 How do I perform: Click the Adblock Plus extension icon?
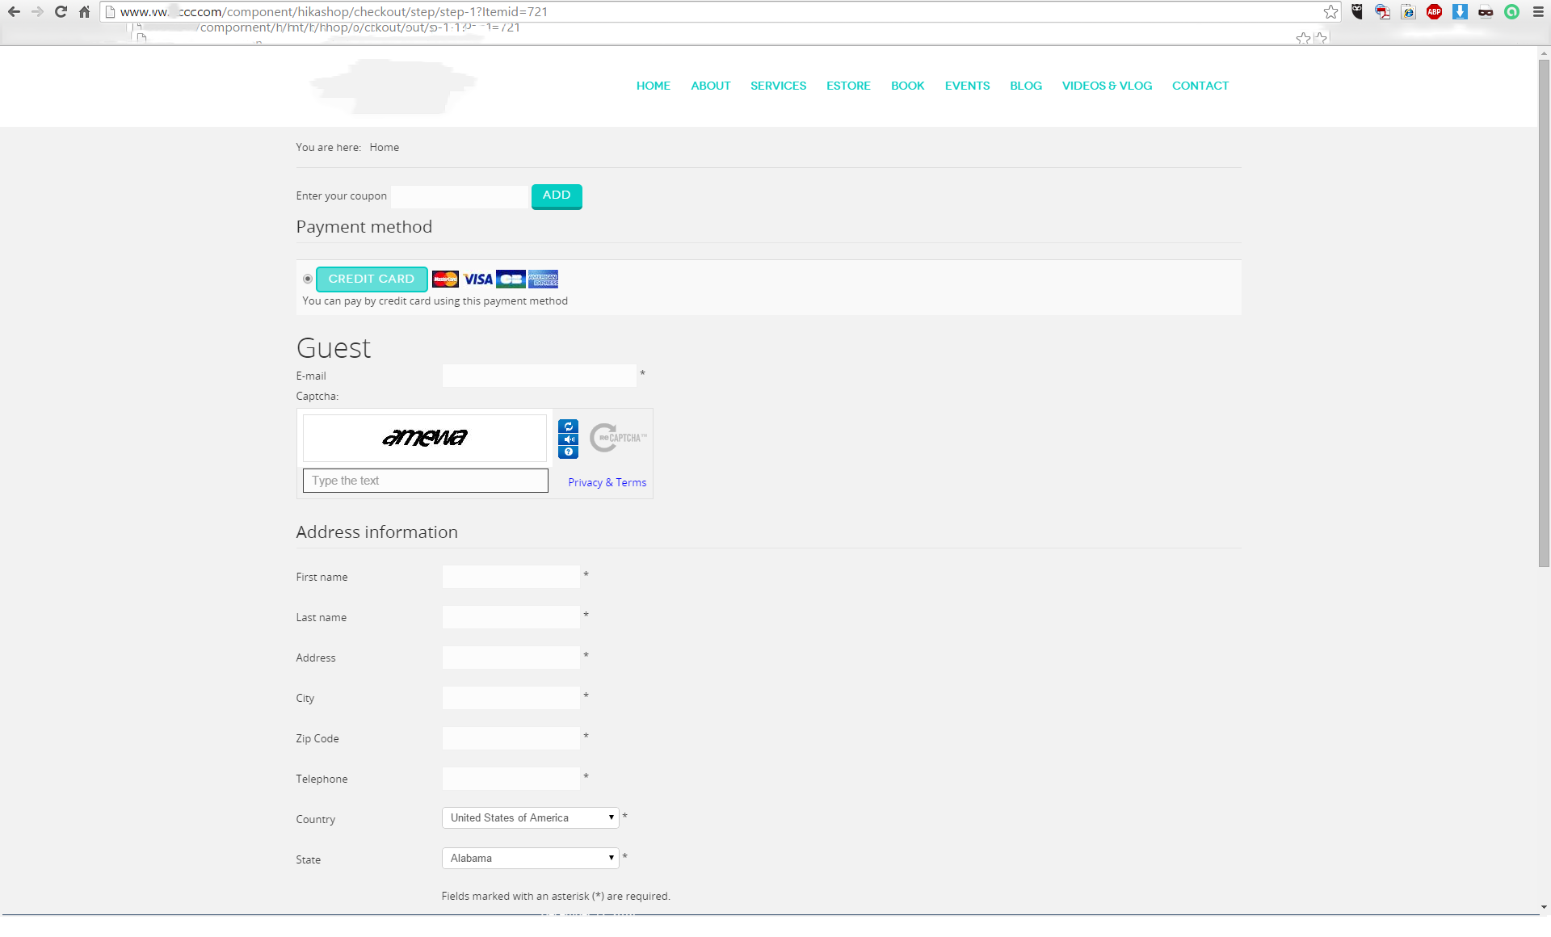pos(1434,11)
